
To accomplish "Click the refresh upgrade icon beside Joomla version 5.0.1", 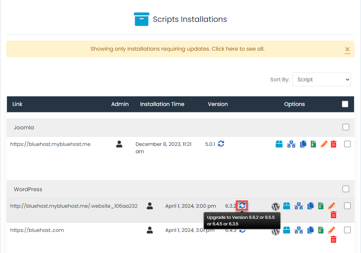I will tap(221, 144).
